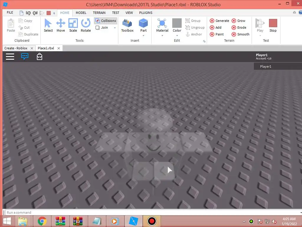This screenshot has width=302, height=227.
Task: Click the redo arrow in quick access toolbar
Action: pyautogui.click(x=35, y=13)
